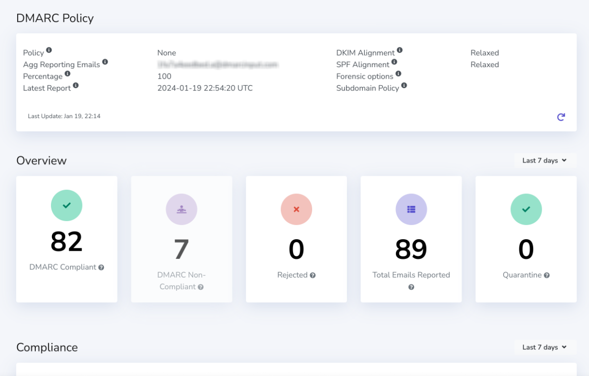Select the Quarantine green check icon

click(x=526, y=209)
